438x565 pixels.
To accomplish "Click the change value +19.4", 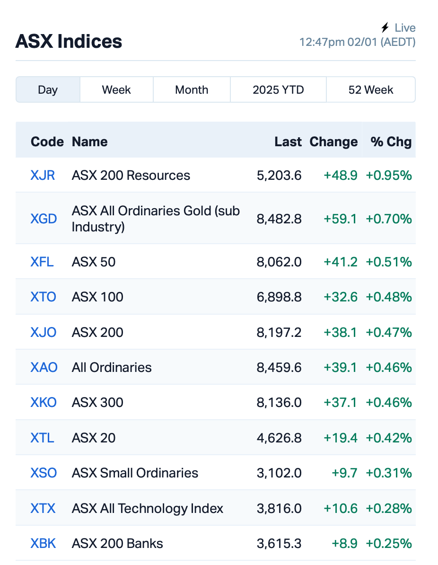I will pyautogui.click(x=341, y=438).
